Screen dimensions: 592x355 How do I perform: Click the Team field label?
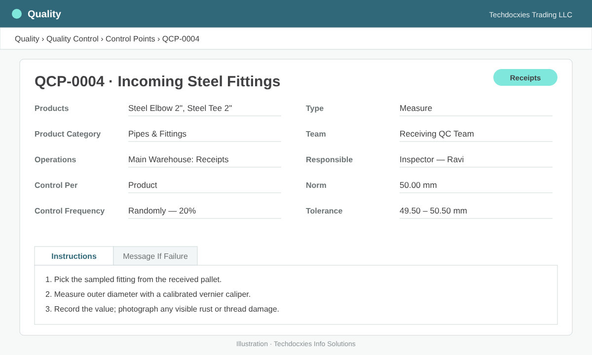pos(316,134)
